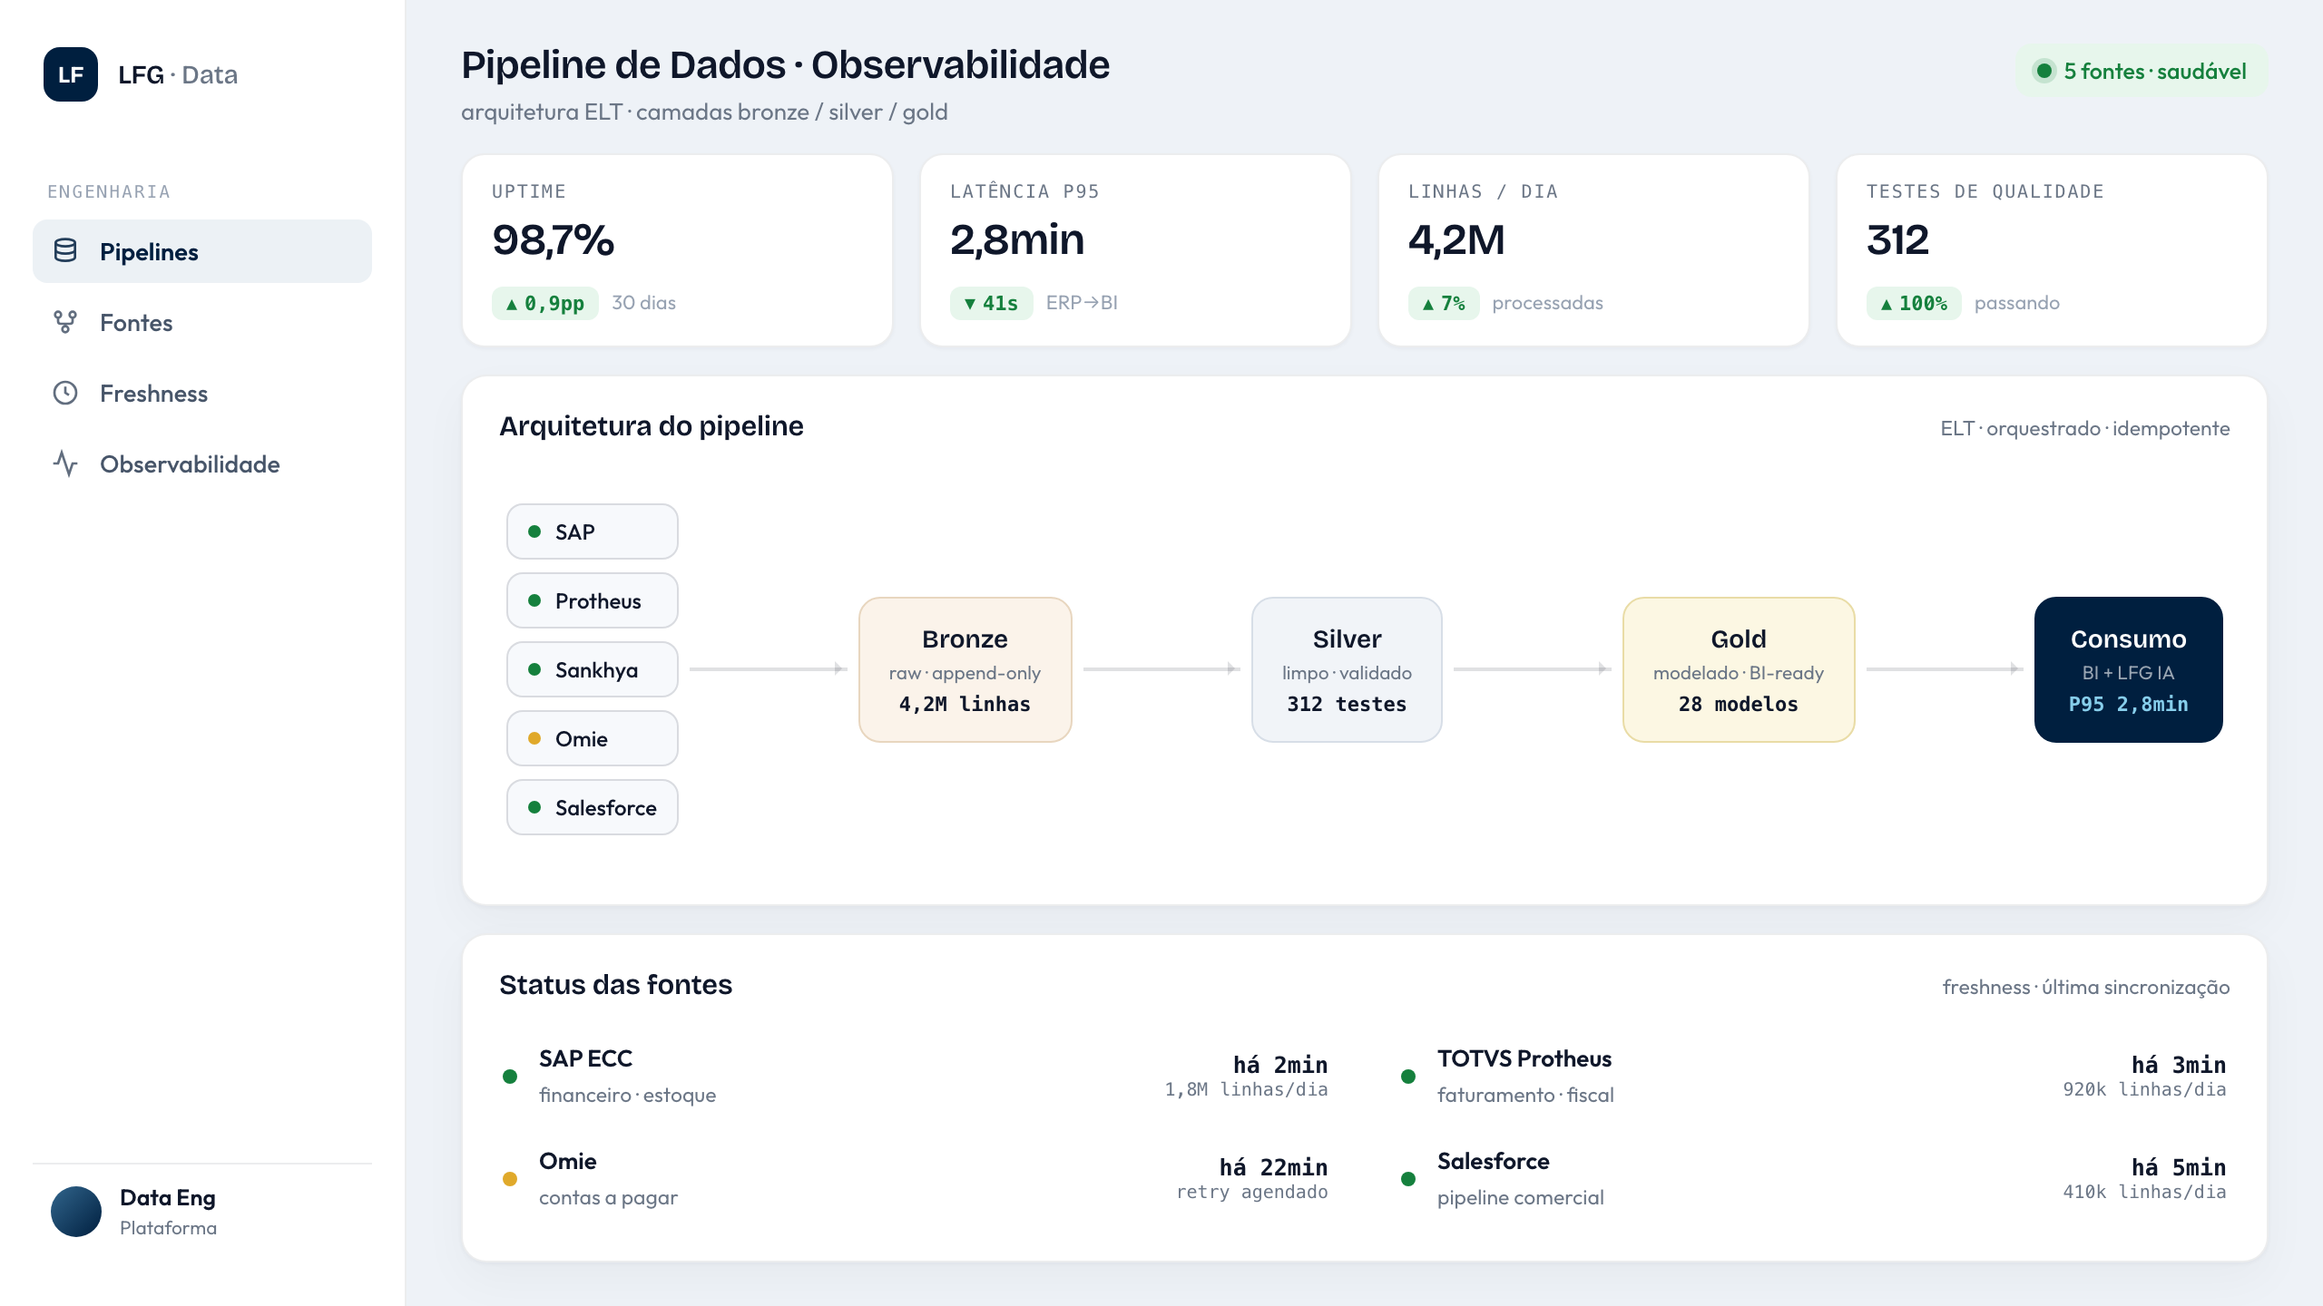Click the yellow status dot beside Omie row
Screen dimensions: 2323x1306
point(510,1179)
